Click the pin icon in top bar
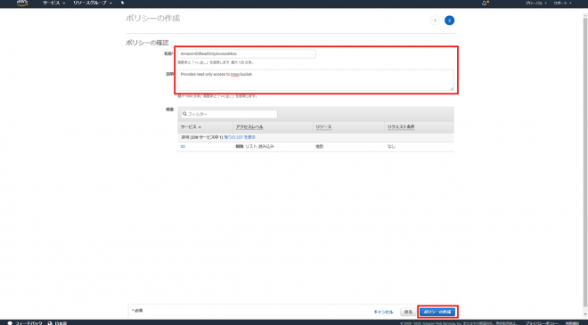The width and height of the screenshot is (588, 325). pyautogui.click(x=122, y=3)
